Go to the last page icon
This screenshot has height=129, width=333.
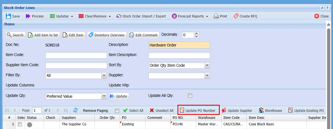pos(66,110)
